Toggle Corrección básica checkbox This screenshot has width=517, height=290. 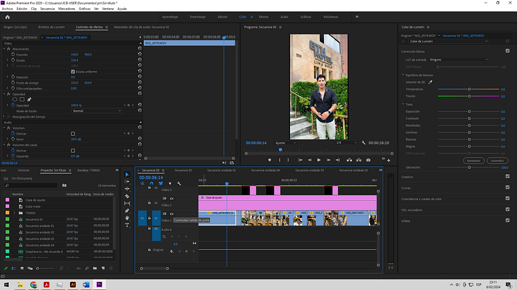[x=508, y=51]
